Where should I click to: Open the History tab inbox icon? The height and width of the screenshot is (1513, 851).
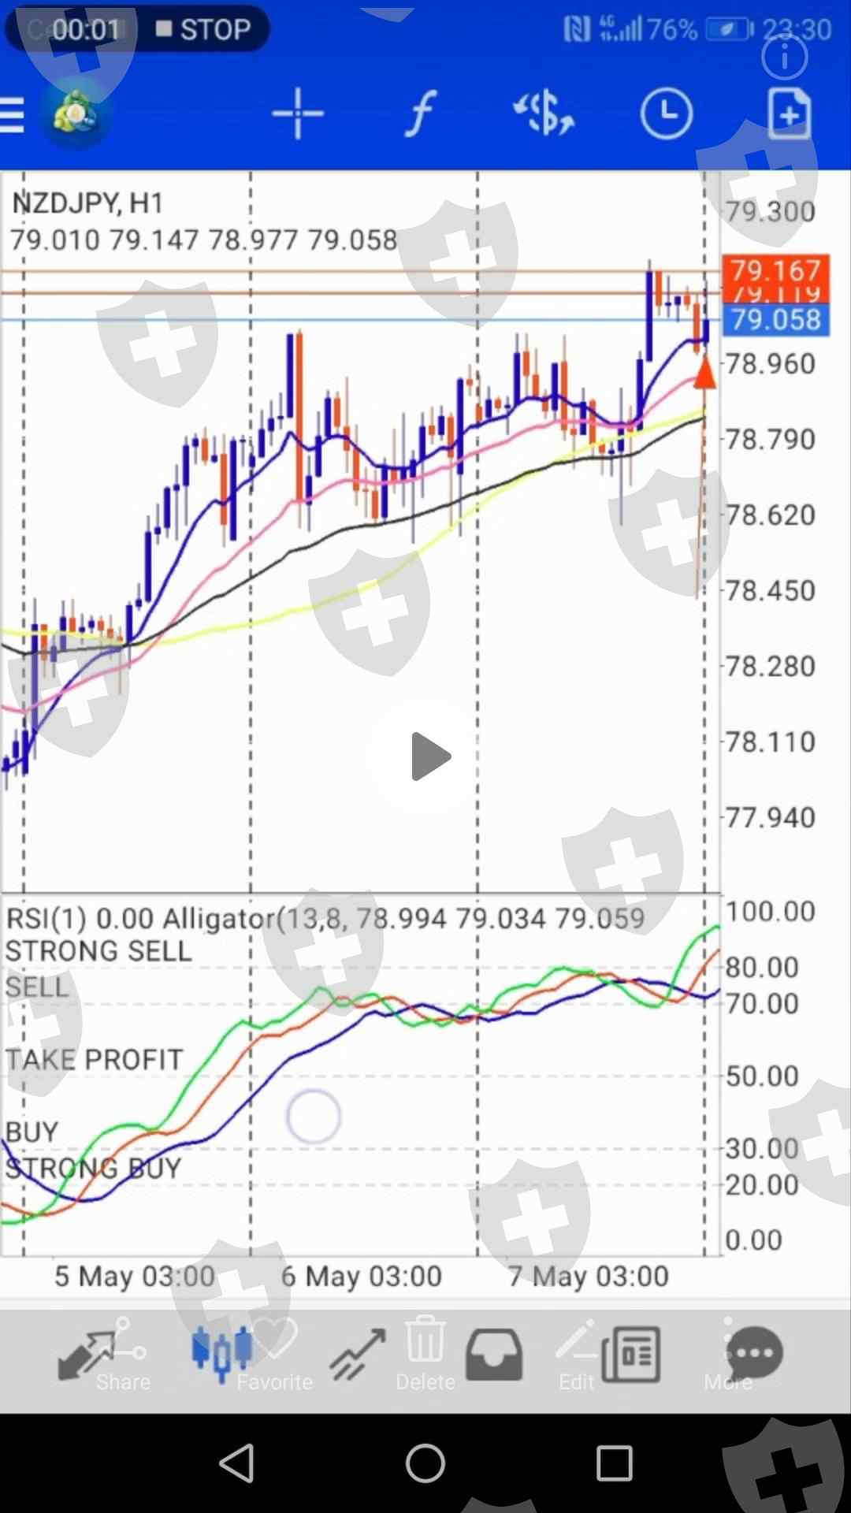click(x=494, y=1355)
